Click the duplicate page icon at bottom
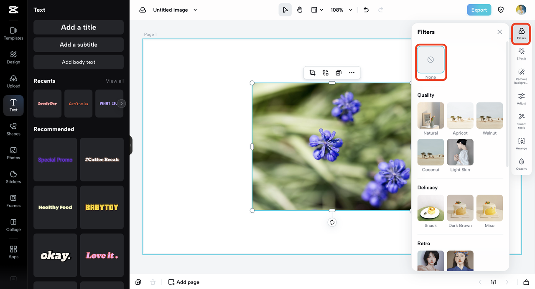 (x=138, y=282)
